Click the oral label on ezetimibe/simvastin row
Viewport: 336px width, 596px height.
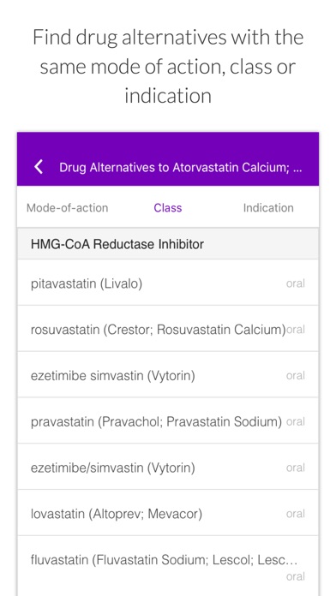tap(296, 468)
